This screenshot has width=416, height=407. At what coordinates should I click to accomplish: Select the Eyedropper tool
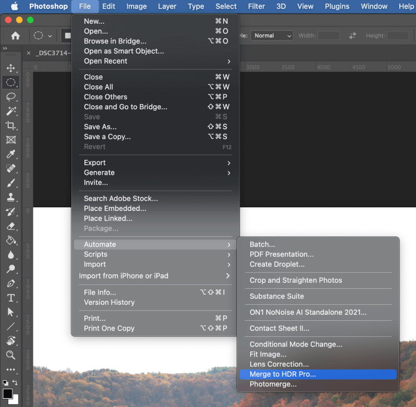pos(11,154)
